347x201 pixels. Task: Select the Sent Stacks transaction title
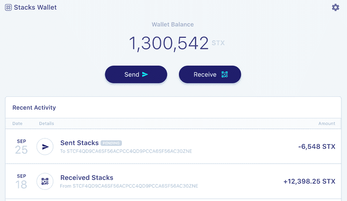(79, 143)
